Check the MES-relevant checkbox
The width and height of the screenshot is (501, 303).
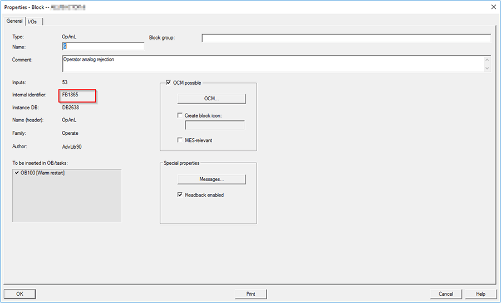pos(180,140)
